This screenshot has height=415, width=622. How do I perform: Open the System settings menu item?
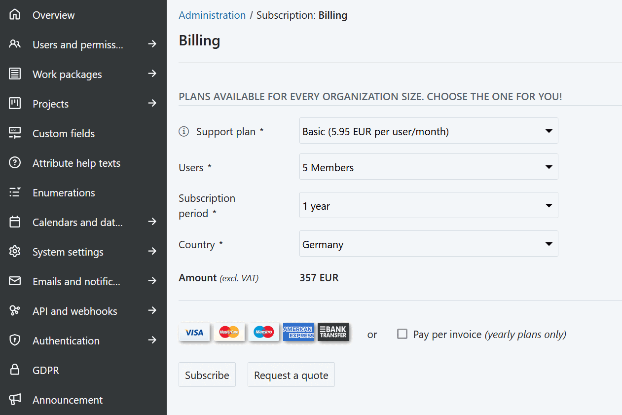(68, 252)
